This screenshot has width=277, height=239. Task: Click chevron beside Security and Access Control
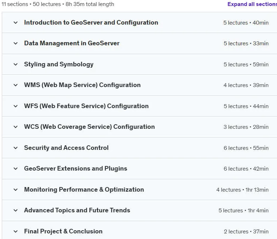tap(15, 148)
